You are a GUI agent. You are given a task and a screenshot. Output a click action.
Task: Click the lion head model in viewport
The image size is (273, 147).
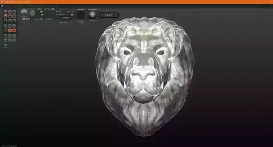pos(144,77)
